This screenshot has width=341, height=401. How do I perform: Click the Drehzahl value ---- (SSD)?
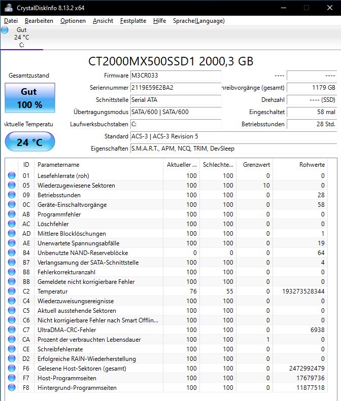(x=312, y=100)
